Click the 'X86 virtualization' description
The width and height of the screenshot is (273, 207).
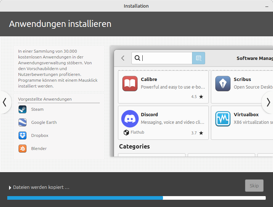[x=253, y=122]
